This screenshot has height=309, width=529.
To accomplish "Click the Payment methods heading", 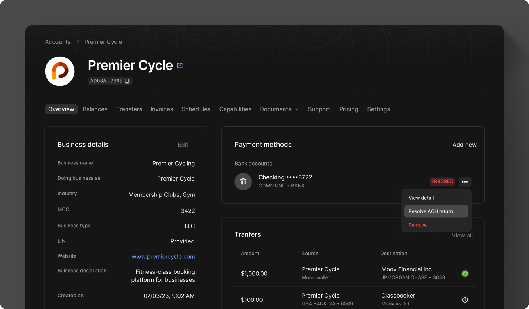I will (x=263, y=145).
